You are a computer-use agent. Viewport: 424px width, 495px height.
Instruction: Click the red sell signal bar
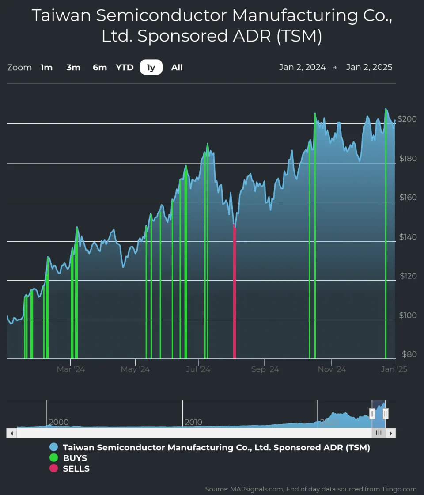[x=235, y=291]
